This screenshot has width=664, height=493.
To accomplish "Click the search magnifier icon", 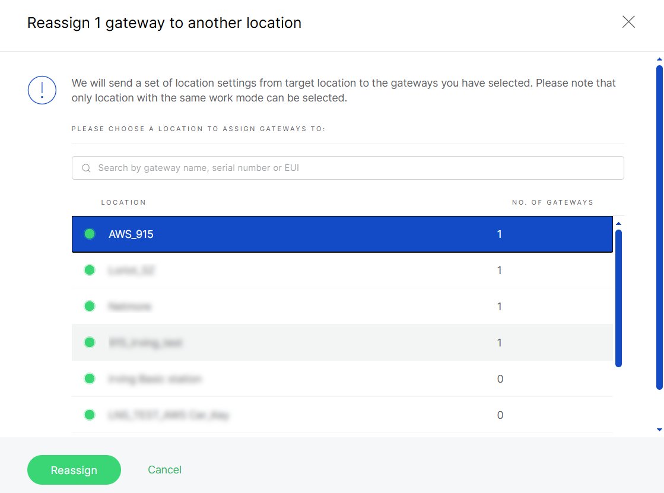I will 86,168.
